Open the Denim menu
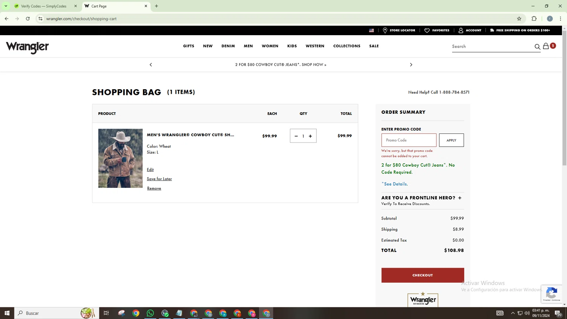 point(228,46)
